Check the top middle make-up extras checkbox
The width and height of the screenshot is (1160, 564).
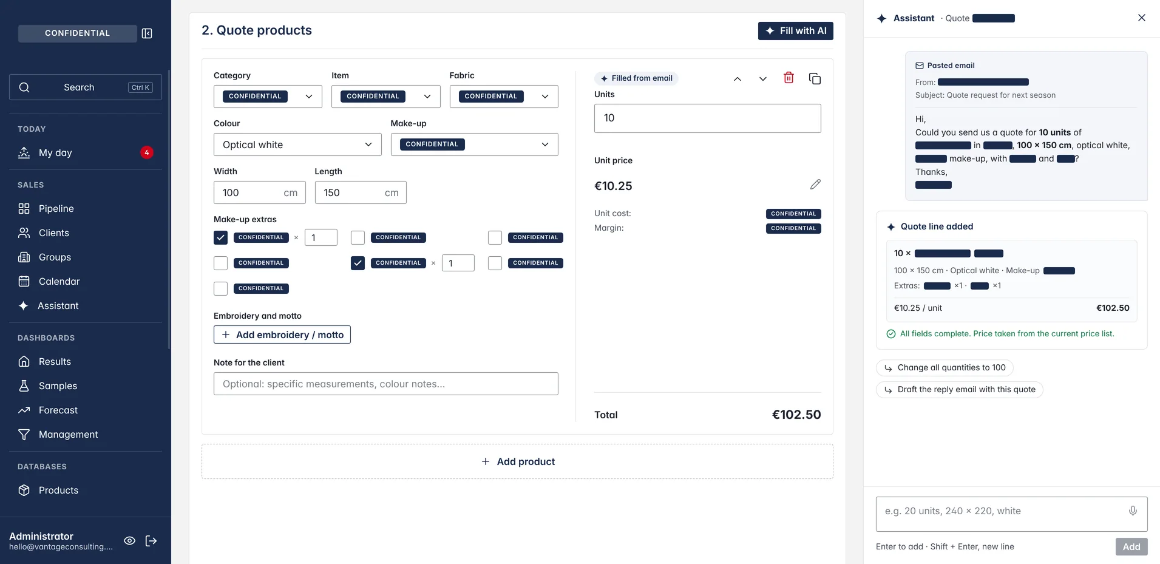coord(358,237)
